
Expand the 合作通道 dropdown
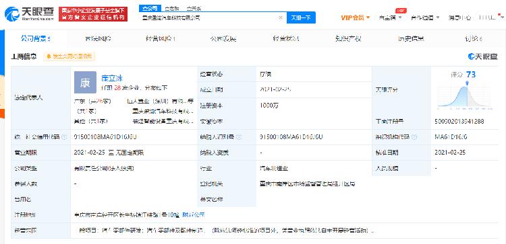coord(425,17)
